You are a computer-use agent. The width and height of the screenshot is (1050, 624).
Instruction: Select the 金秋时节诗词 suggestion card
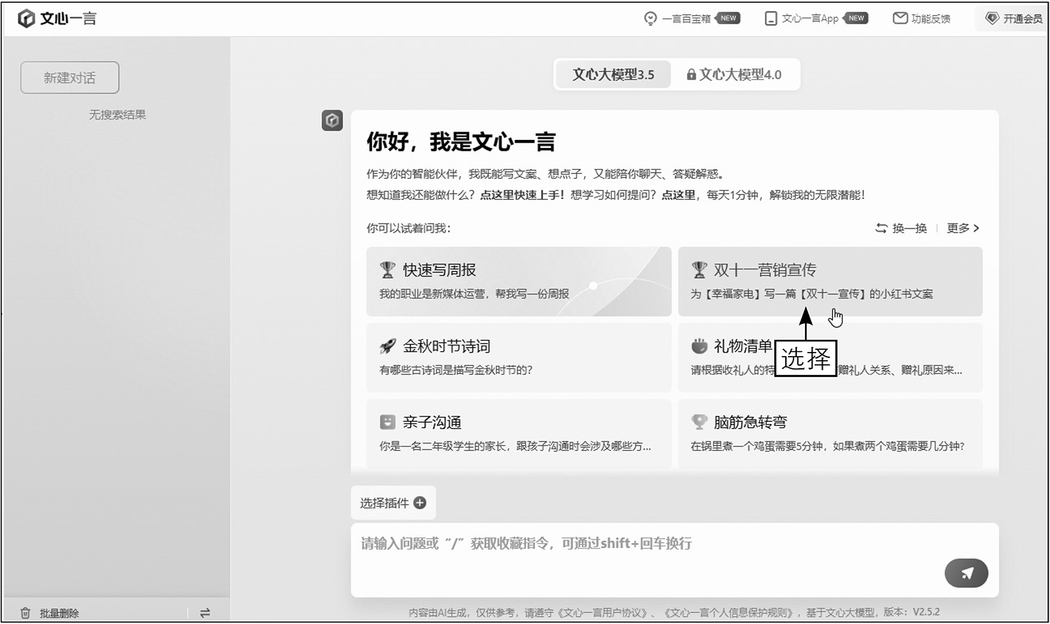(519, 357)
